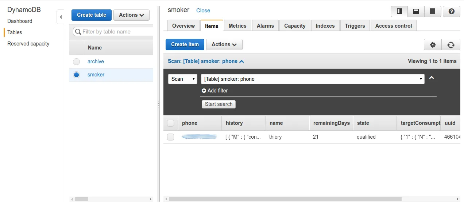Switch to bottom split panel layout
This screenshot has height=202, width=464.
click(x=416, y=11)
